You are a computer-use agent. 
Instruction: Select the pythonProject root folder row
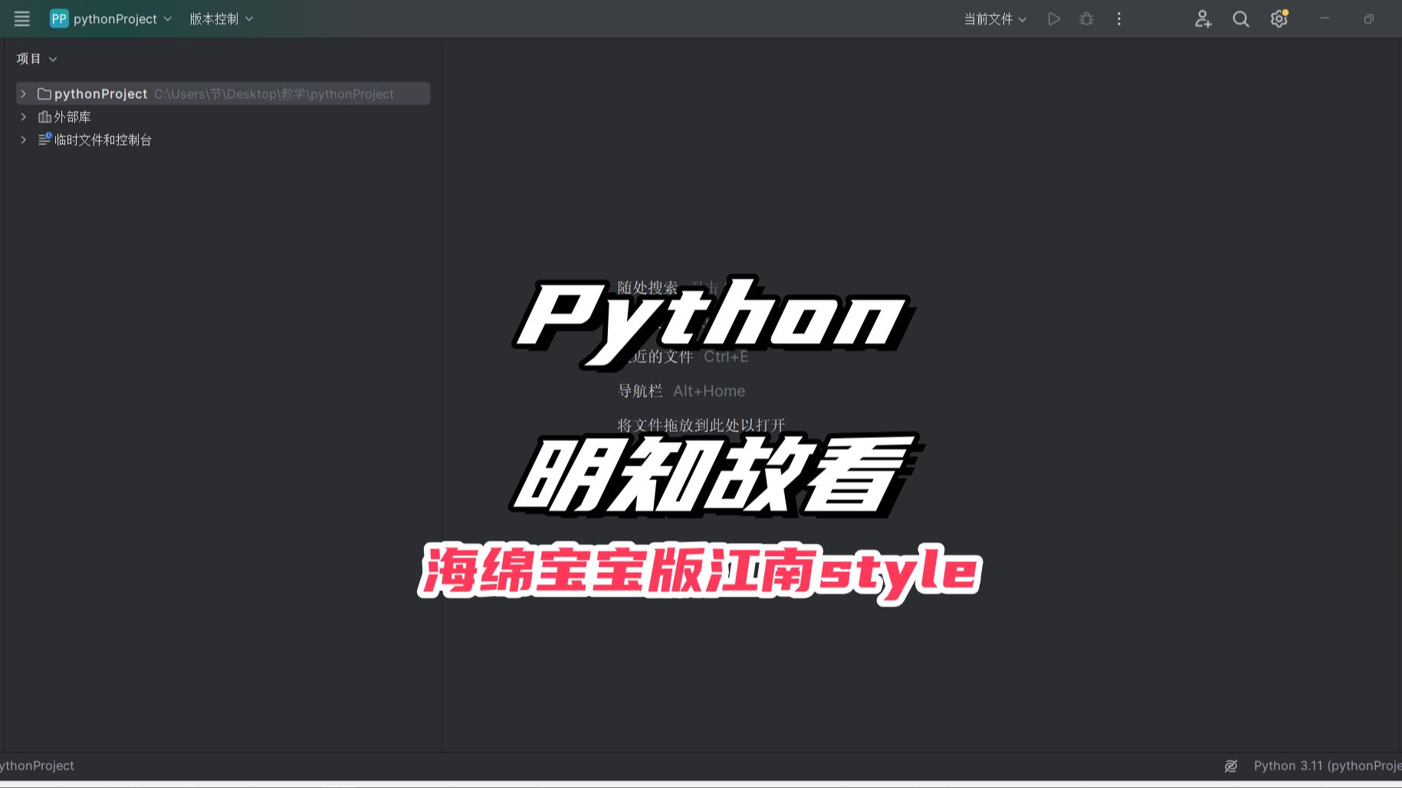click(223, 93)
